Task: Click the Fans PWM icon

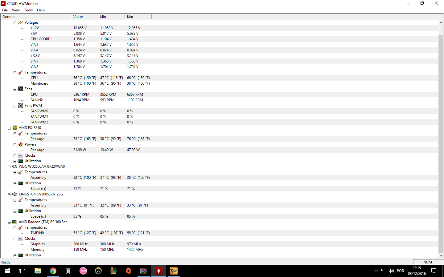Action: 21,106
